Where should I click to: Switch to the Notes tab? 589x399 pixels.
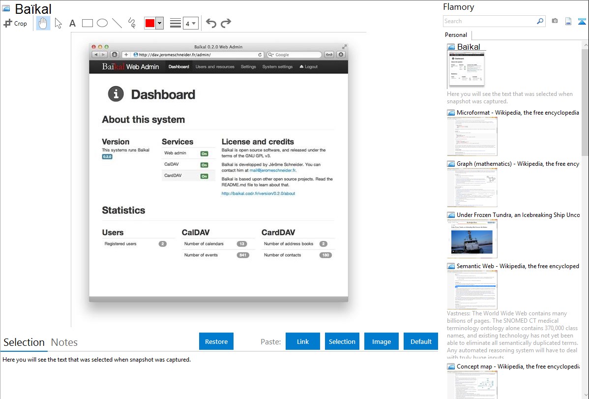64,342
